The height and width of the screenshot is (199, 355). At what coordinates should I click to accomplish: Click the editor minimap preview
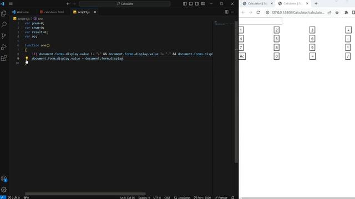(x=224, y=23)
